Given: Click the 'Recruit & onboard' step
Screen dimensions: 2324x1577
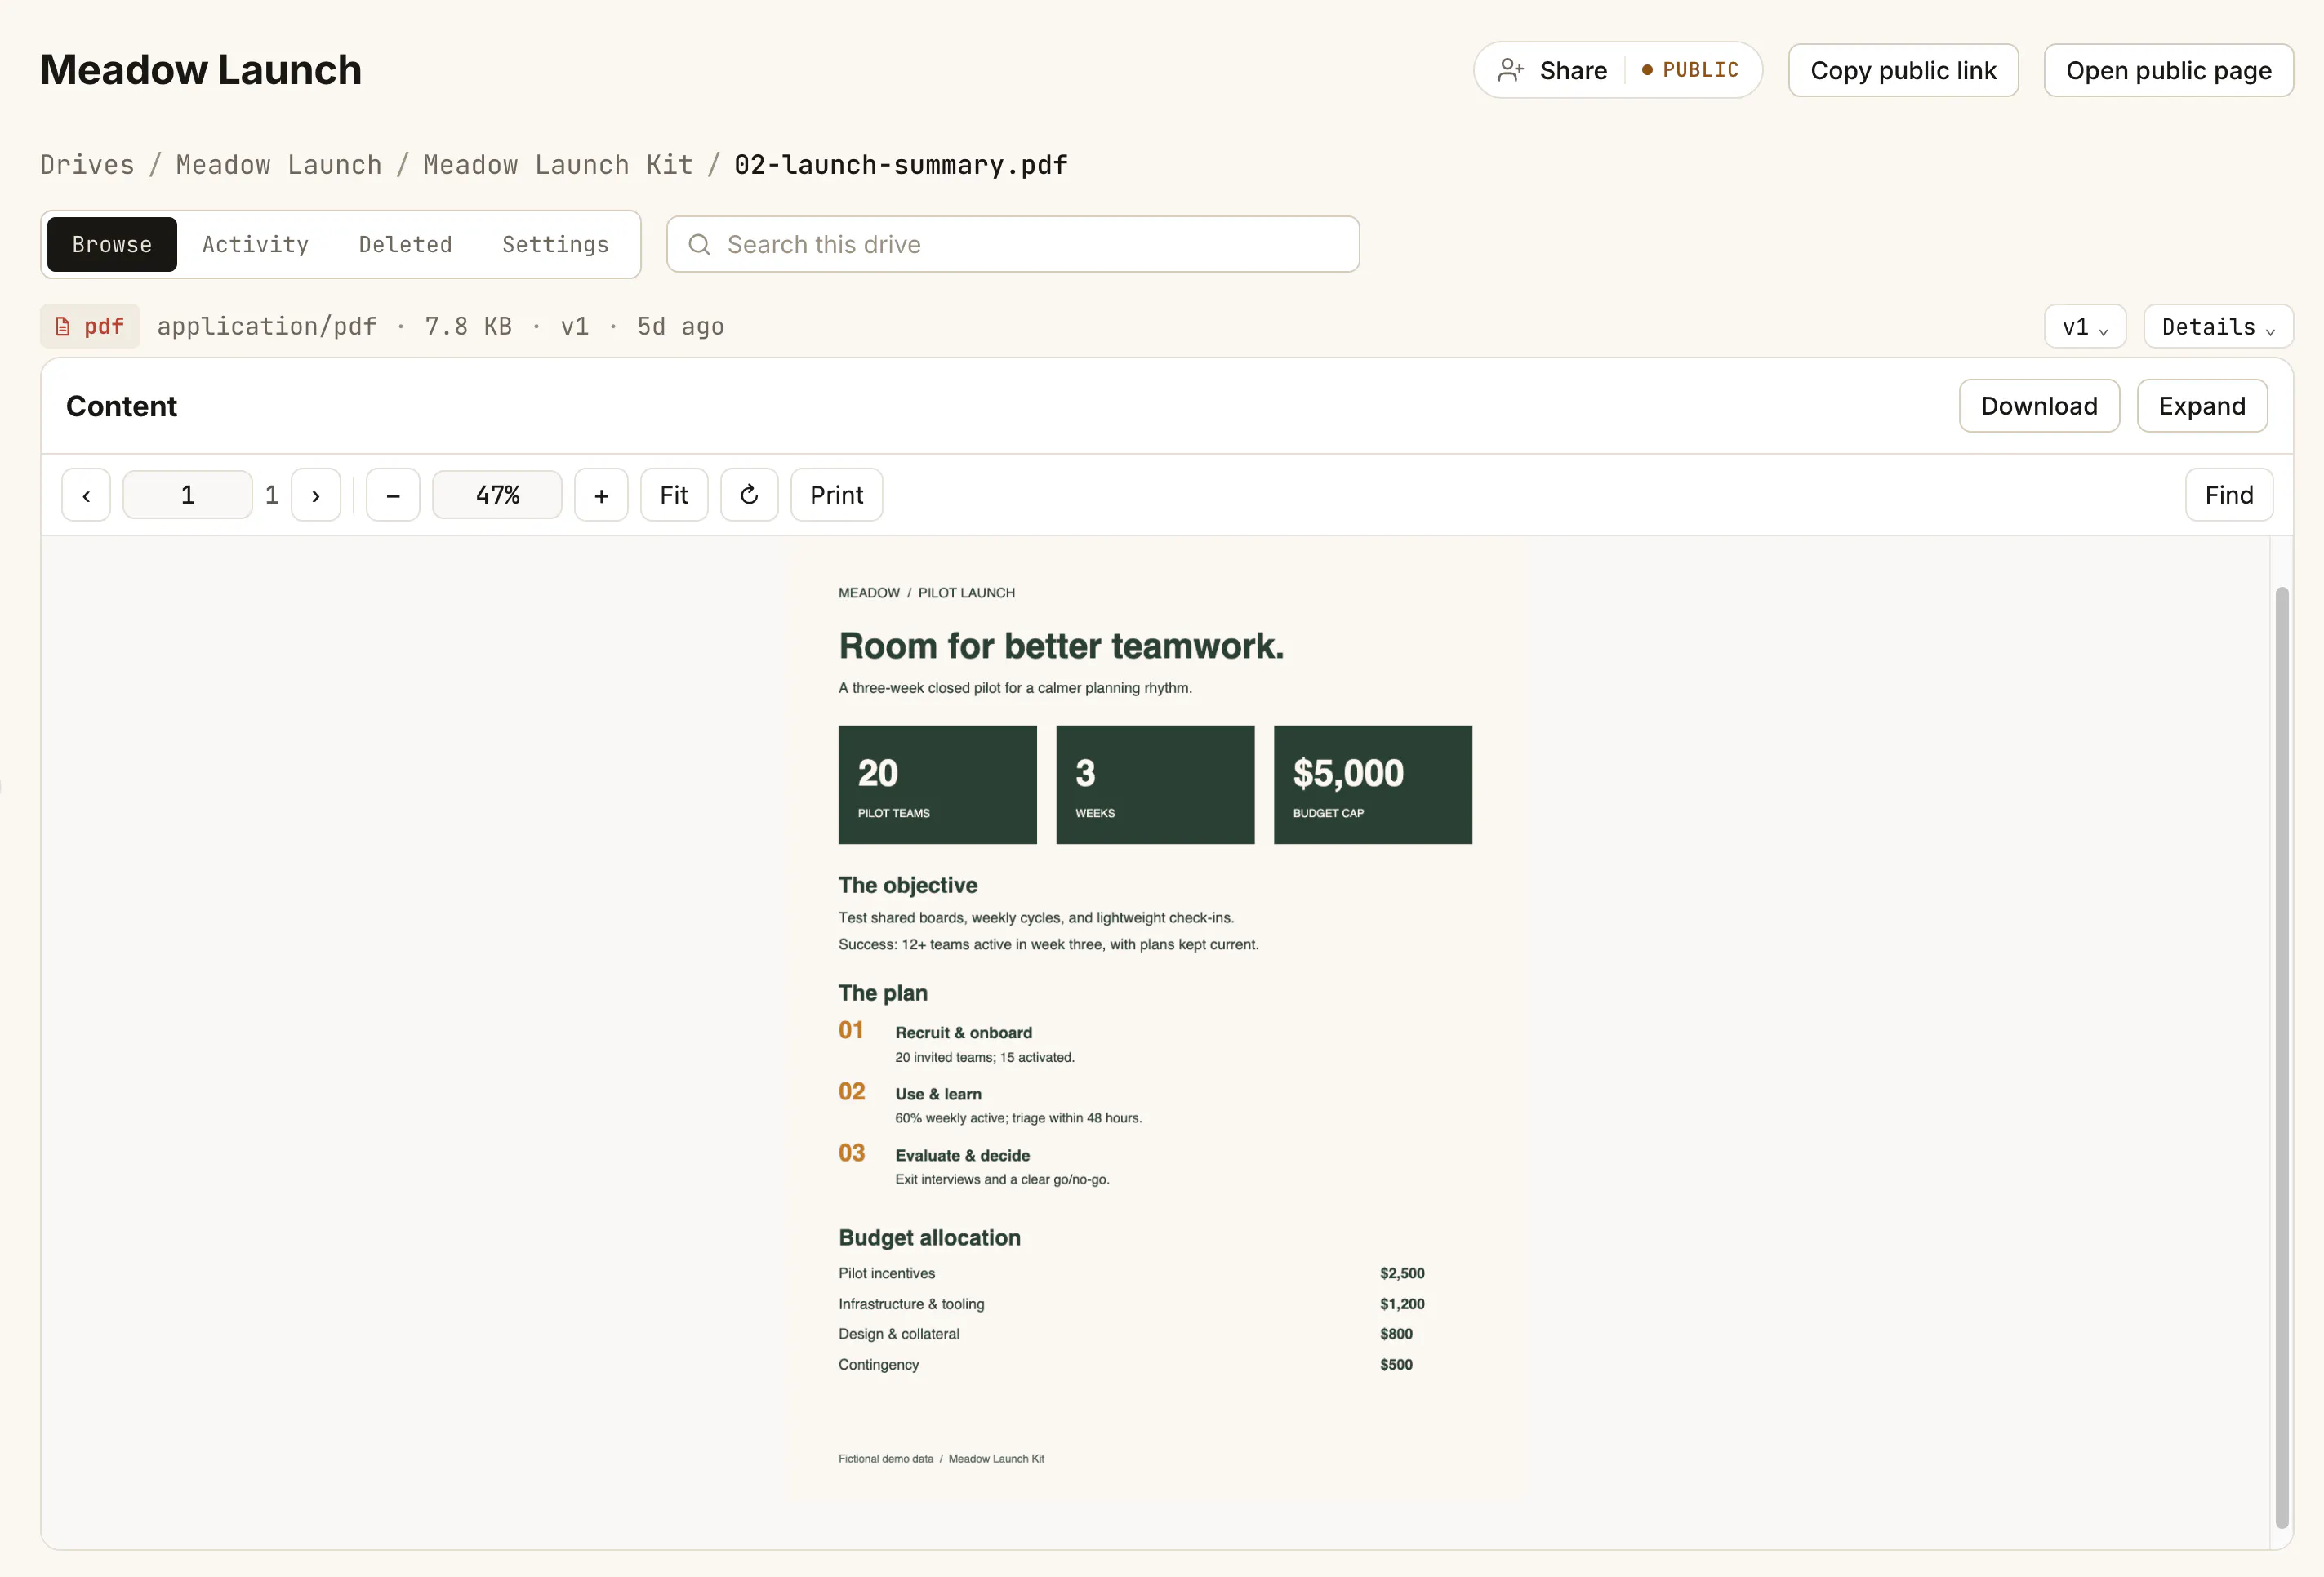Looking at the screenshot, I should pos(963,1033).
